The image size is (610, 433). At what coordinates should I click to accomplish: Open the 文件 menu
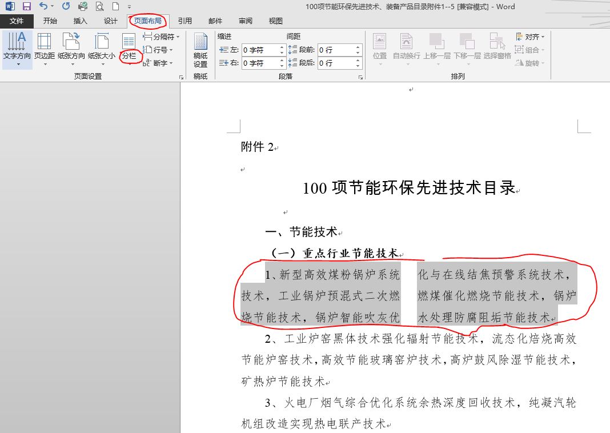point(17,21)
